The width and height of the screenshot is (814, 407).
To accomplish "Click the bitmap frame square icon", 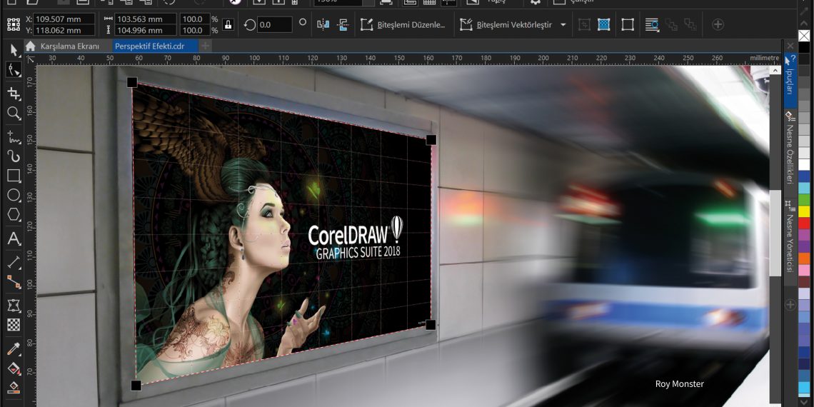I will coord(628,24).
